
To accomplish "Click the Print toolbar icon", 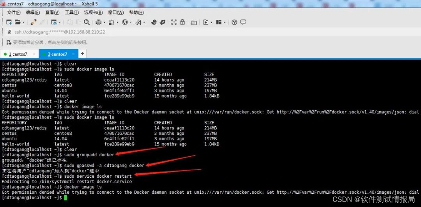I will coord(99,22).
